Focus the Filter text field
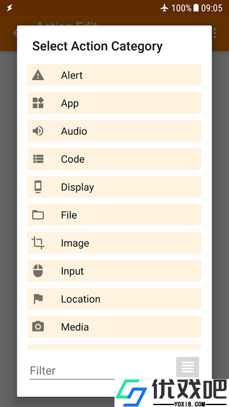The height and width of the screenshot is (407, 229). 72,371
